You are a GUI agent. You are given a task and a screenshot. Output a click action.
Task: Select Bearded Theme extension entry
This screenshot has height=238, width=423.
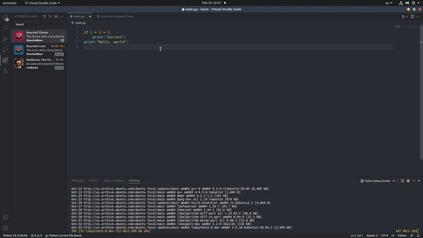pos(39,36)
